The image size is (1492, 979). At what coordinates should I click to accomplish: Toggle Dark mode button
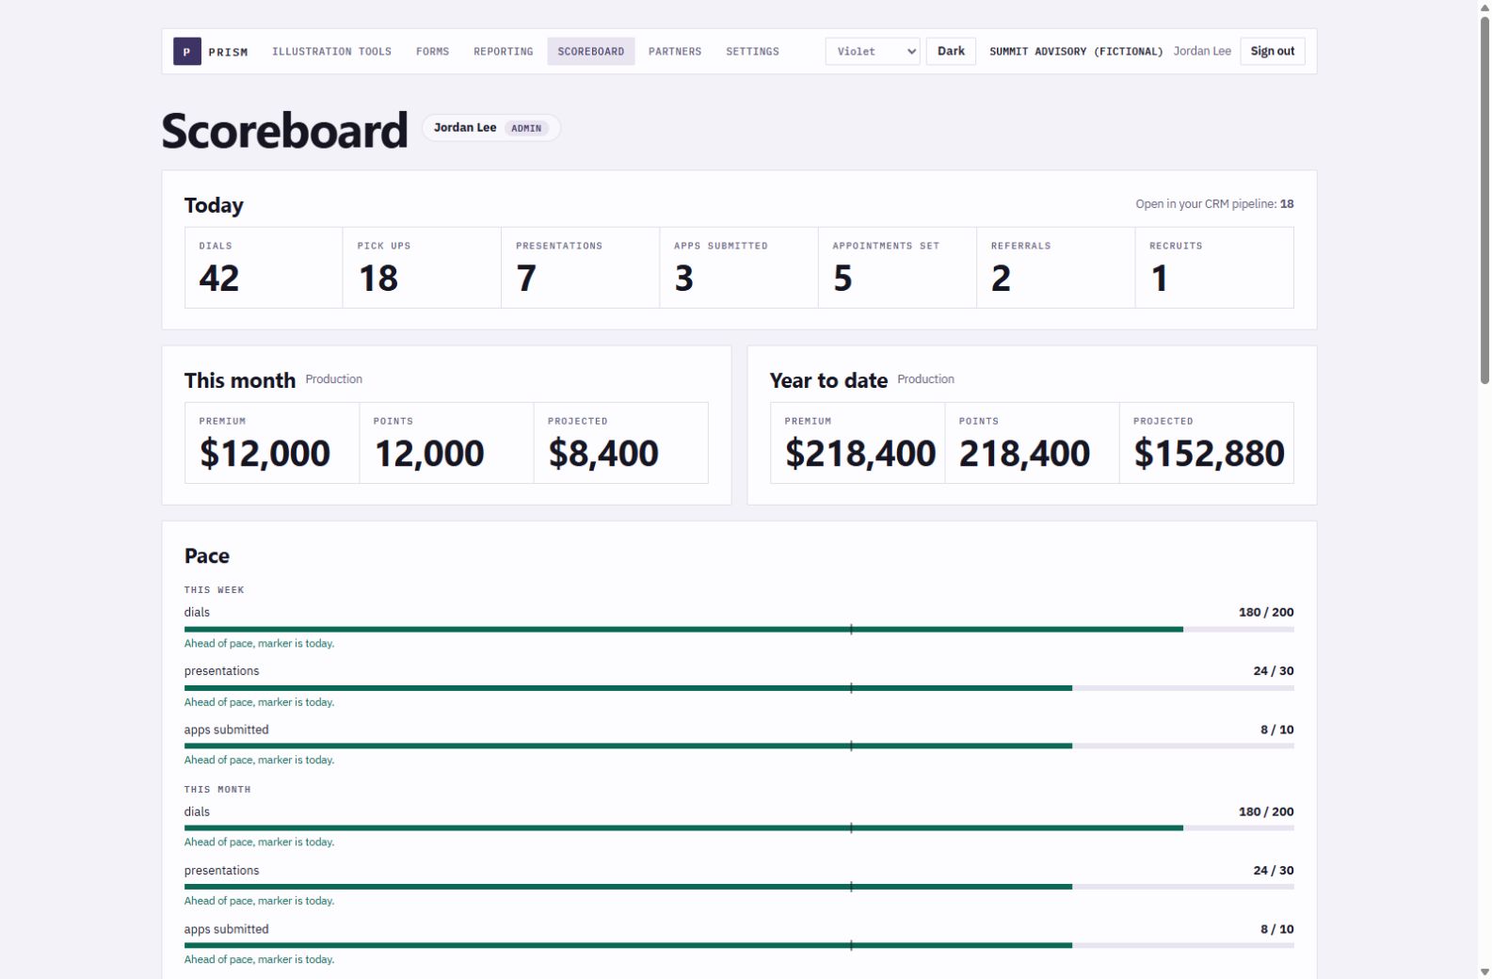[951, 52]
